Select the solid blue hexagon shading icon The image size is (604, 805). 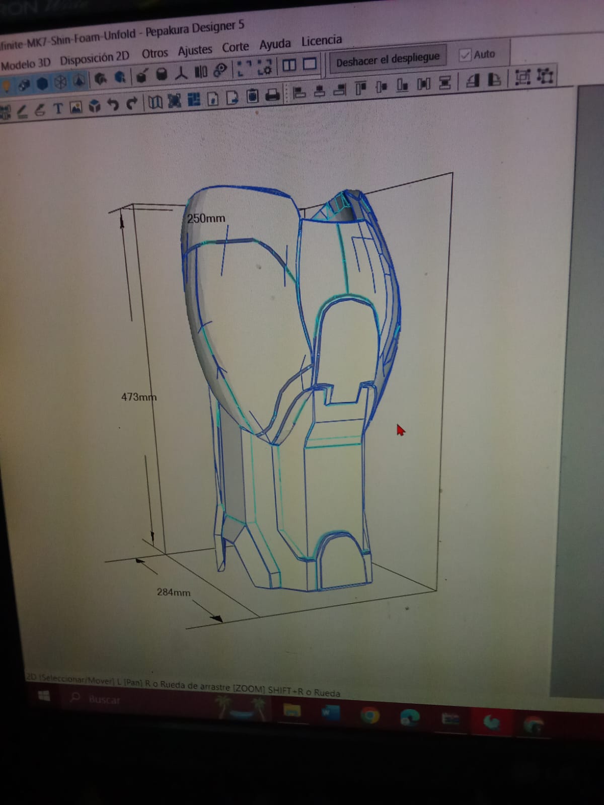coord(42,84)
